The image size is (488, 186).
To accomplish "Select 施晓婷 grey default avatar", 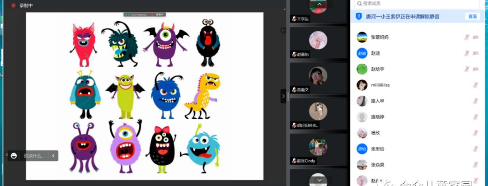I will click(362, 117).
